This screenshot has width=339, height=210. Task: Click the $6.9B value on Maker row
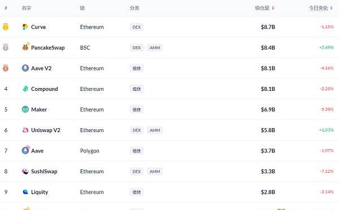(268, 110)
